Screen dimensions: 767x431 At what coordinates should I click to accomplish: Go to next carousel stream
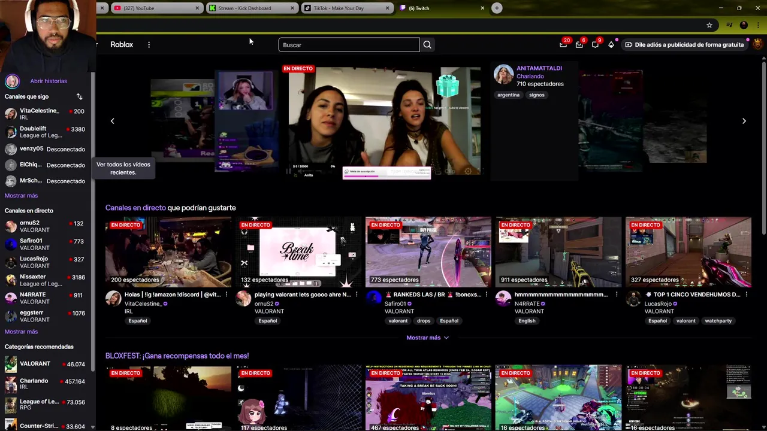tap(744, 121)
